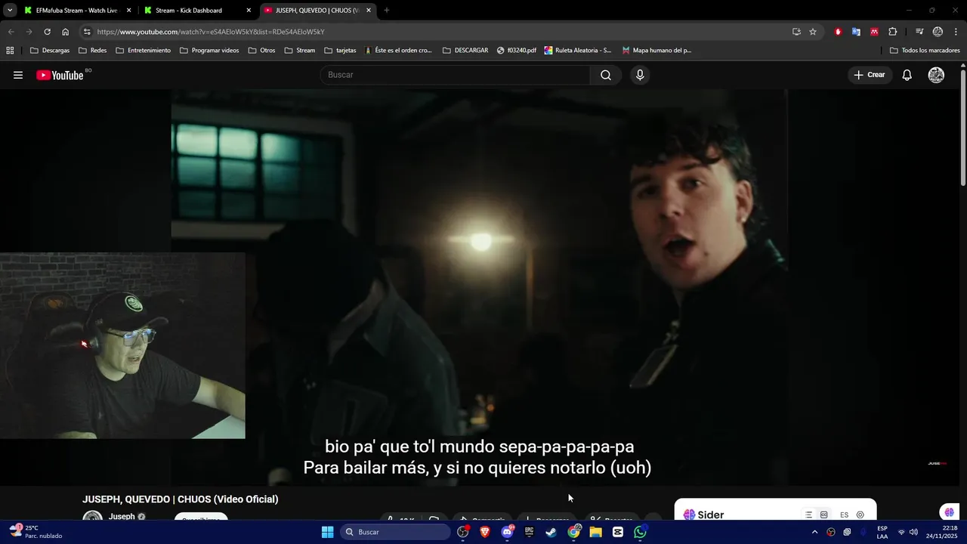Open the Descargas bookmarks folder
Screen dimensions: 967x544
click(x=50, y=51)
